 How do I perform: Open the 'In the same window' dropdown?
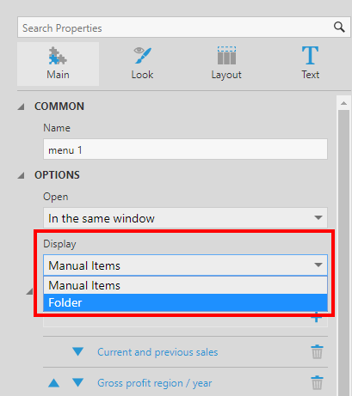[x=185, y=218]
